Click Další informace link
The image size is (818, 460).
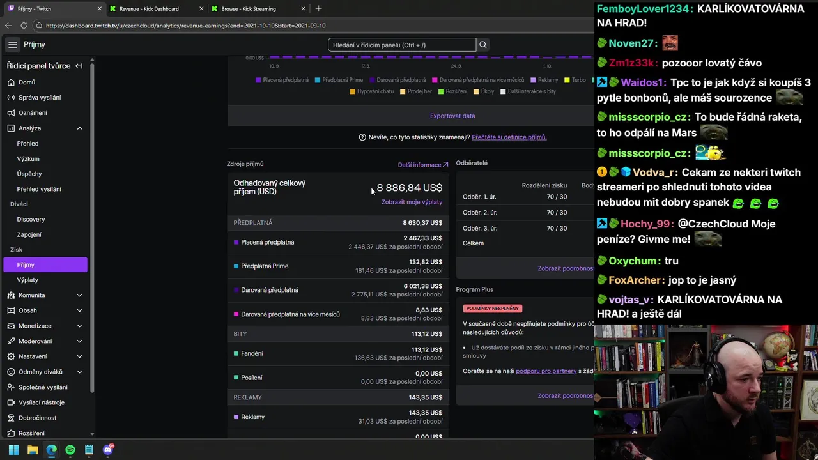pos(423,165)
